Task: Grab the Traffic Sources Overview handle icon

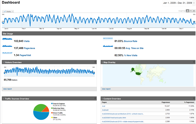Action: pyautogui.click(x=3, y=99)
